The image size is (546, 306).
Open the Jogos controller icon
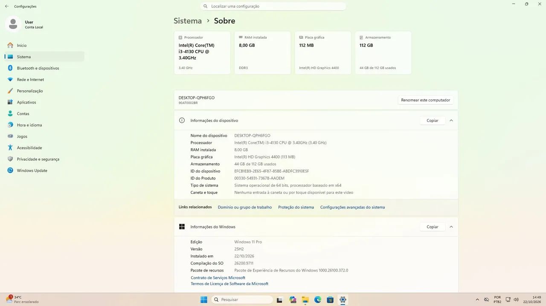pos(10,136)
